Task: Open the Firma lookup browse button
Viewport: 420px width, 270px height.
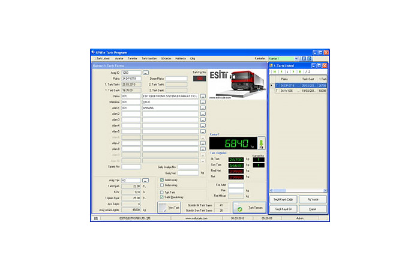Action: [203, 96]
